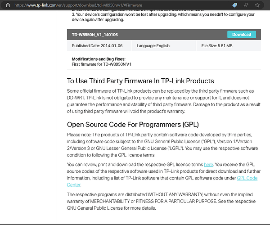270x225 pixels.
Task: Click the note 3 device's configuration text
Action: click(x=163, y=17)
